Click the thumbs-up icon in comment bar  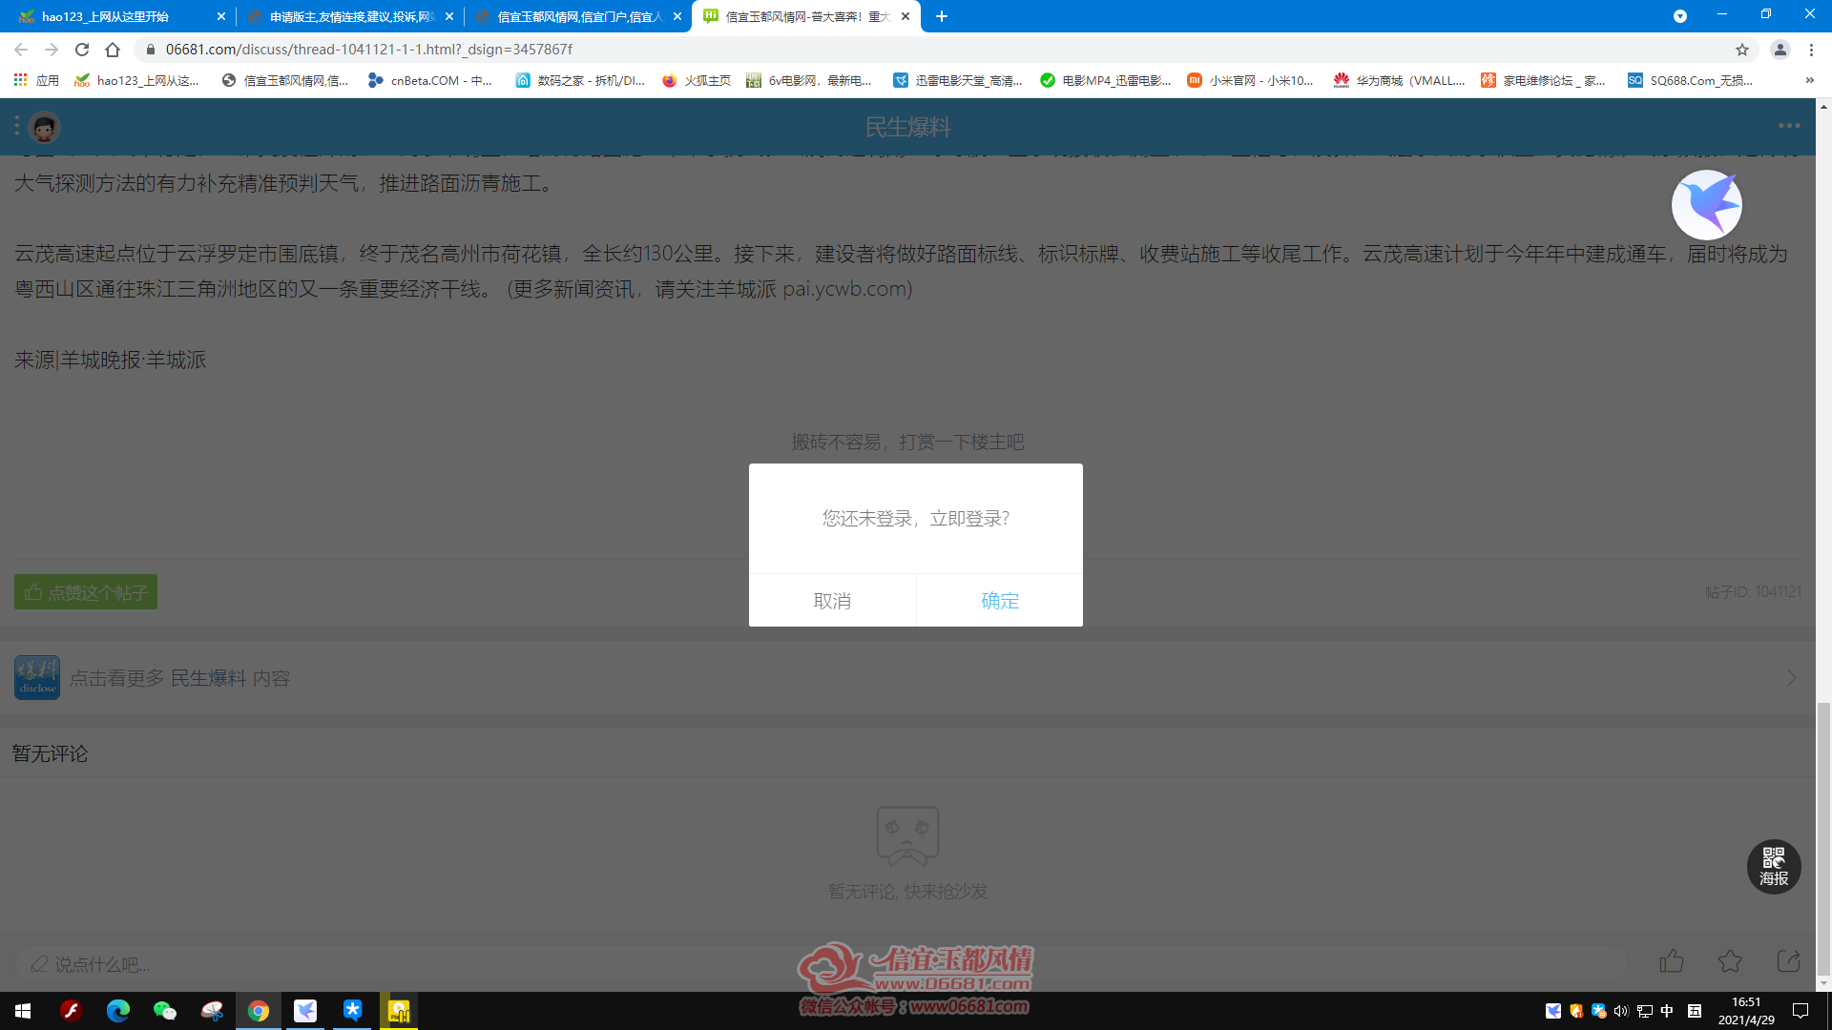click(1672, 961)
